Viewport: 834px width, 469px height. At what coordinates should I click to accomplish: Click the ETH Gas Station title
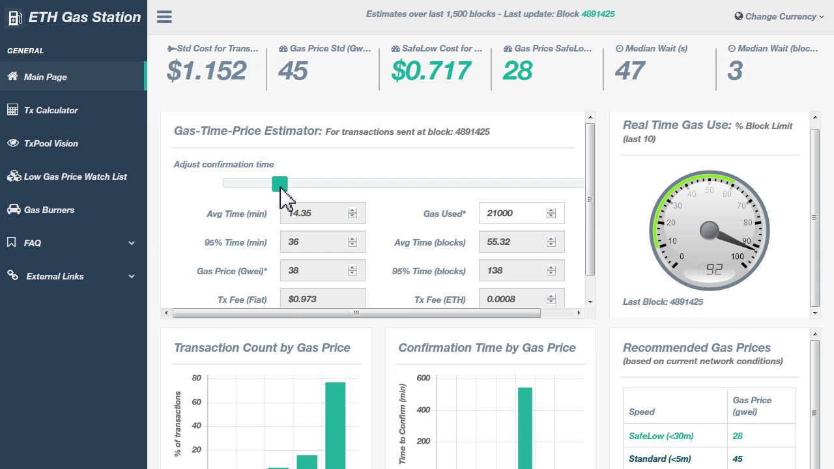pyautogui.click(x=85, y=17)
